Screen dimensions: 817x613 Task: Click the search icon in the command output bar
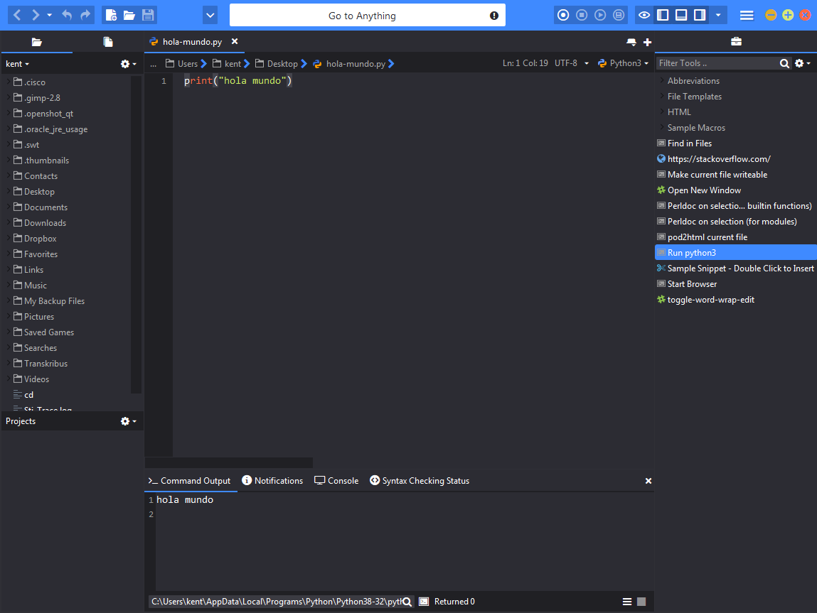pos(407,602)
